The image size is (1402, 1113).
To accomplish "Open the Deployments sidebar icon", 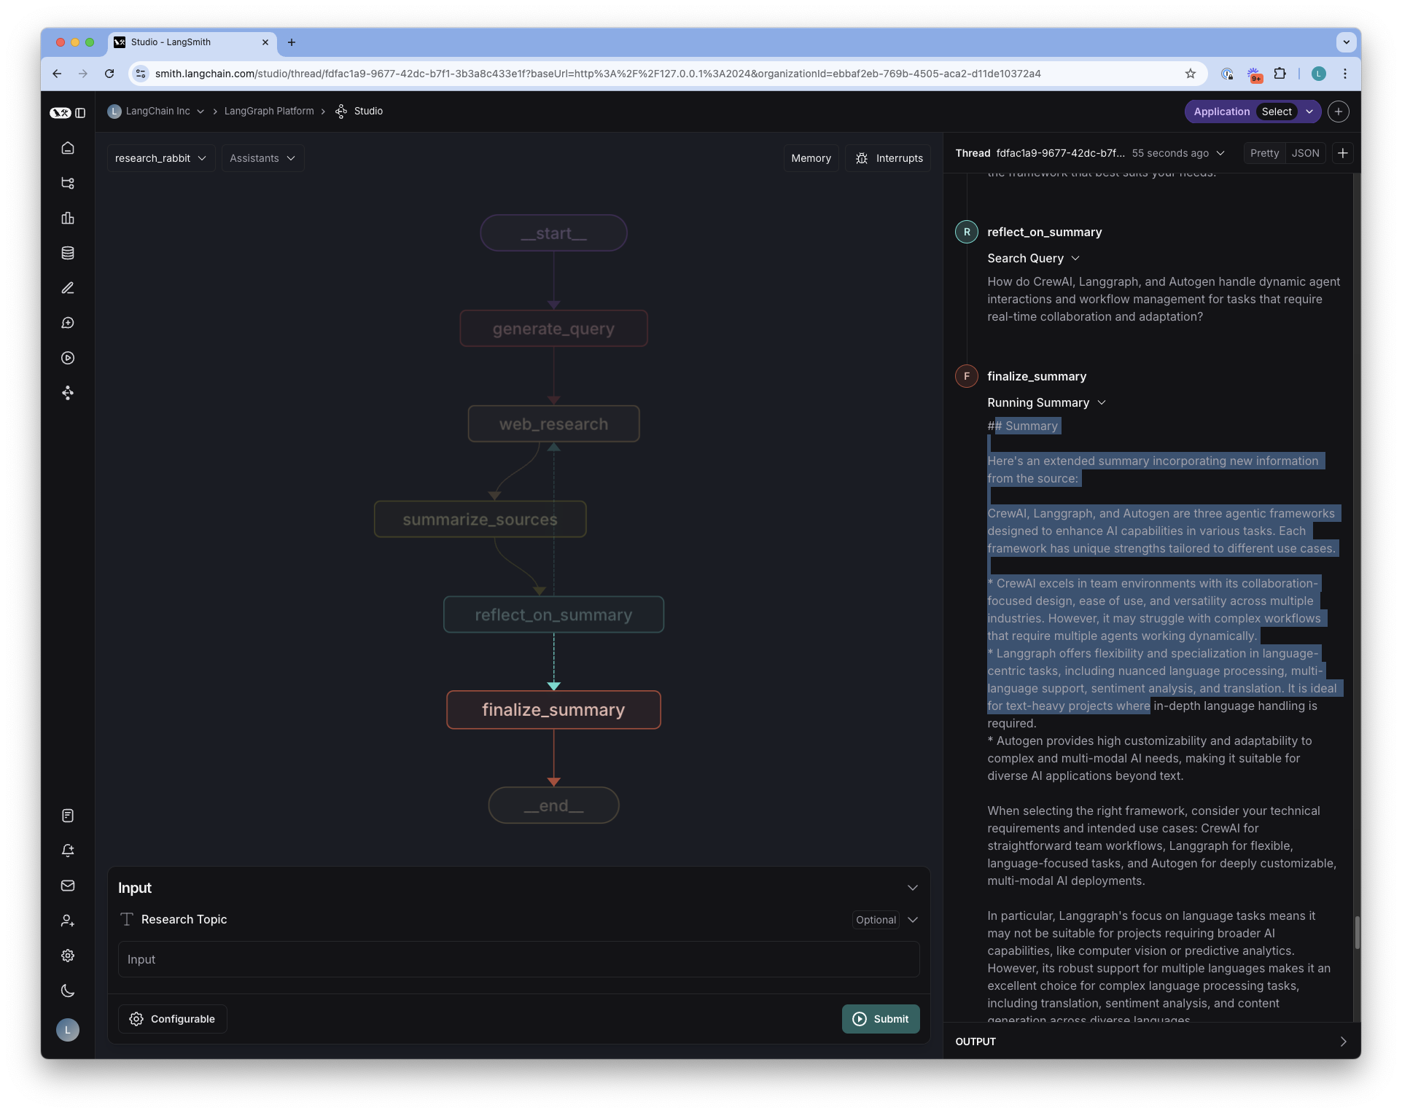I will pos(68,393).
